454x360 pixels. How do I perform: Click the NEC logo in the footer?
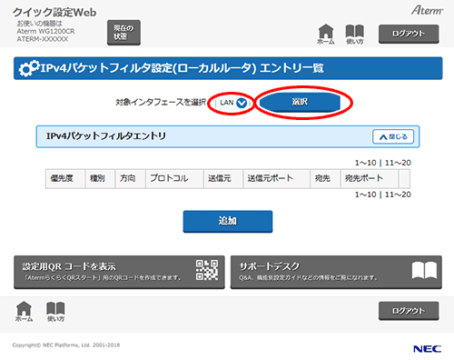point(427,349)
